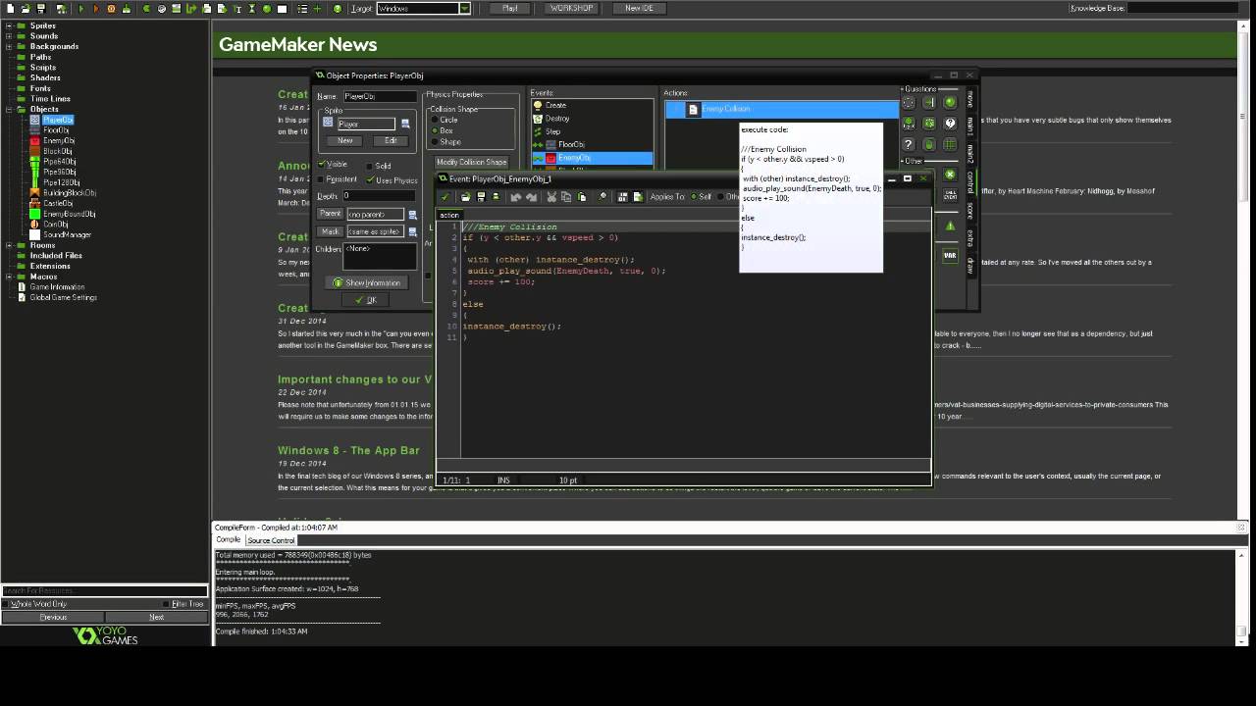Click the save script icon in code editor
This screenshot has height=706, width=1256.
tap(481, 197)
